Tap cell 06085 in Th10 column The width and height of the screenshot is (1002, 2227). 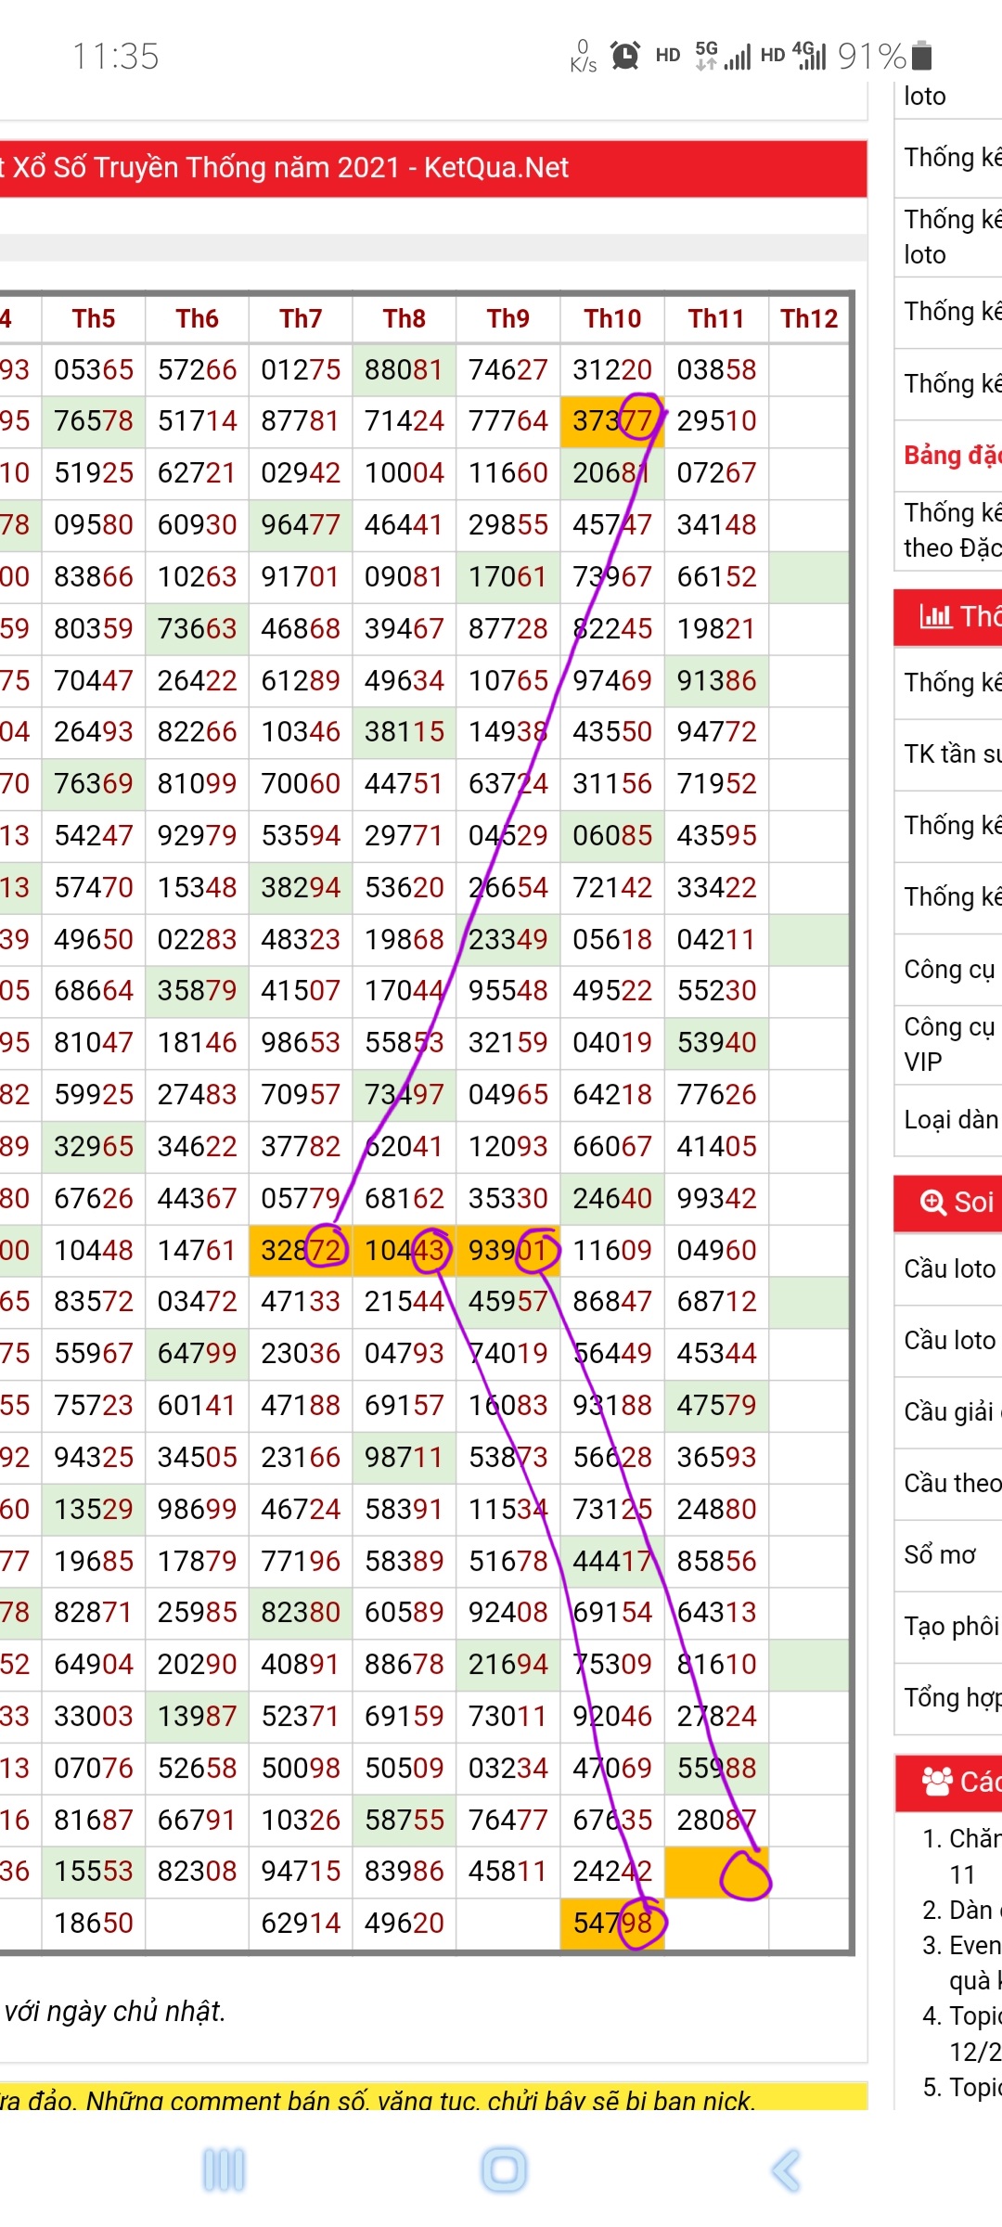(x=612, y=835)
